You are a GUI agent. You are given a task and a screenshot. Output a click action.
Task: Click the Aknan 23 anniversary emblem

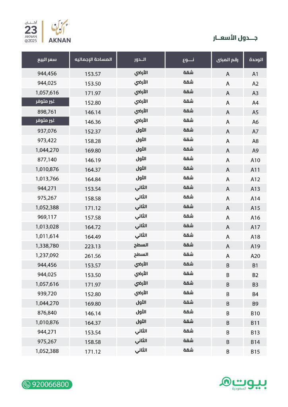(x=31, y=32)
